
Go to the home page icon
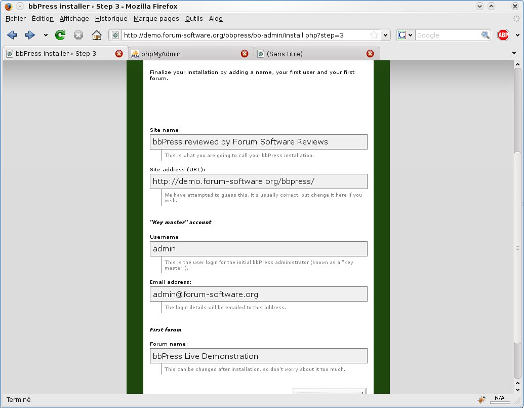[x=97, y=35]
